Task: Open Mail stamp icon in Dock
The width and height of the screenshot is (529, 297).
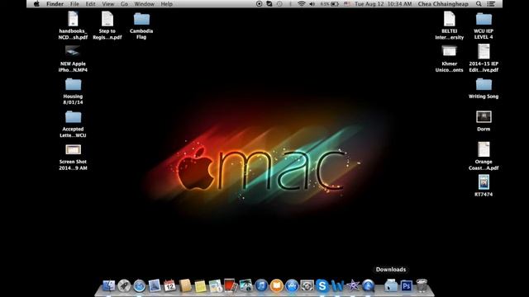Action: [x=155, y=285]
